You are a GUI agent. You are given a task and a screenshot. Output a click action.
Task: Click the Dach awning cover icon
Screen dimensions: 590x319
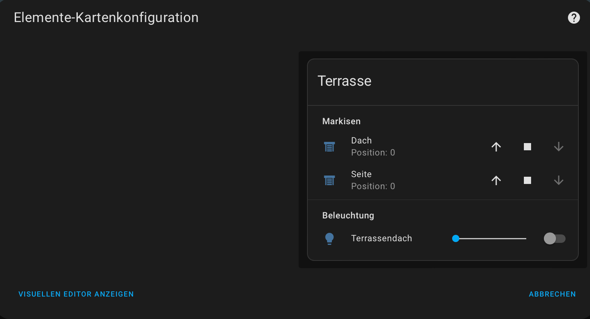click(x=329, y=147)
